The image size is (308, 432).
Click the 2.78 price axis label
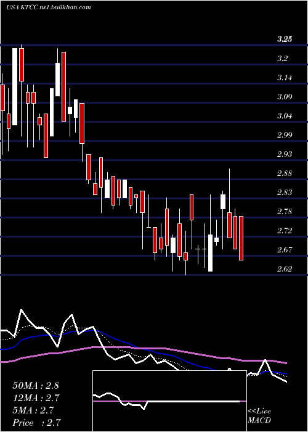tap(285, 212)
